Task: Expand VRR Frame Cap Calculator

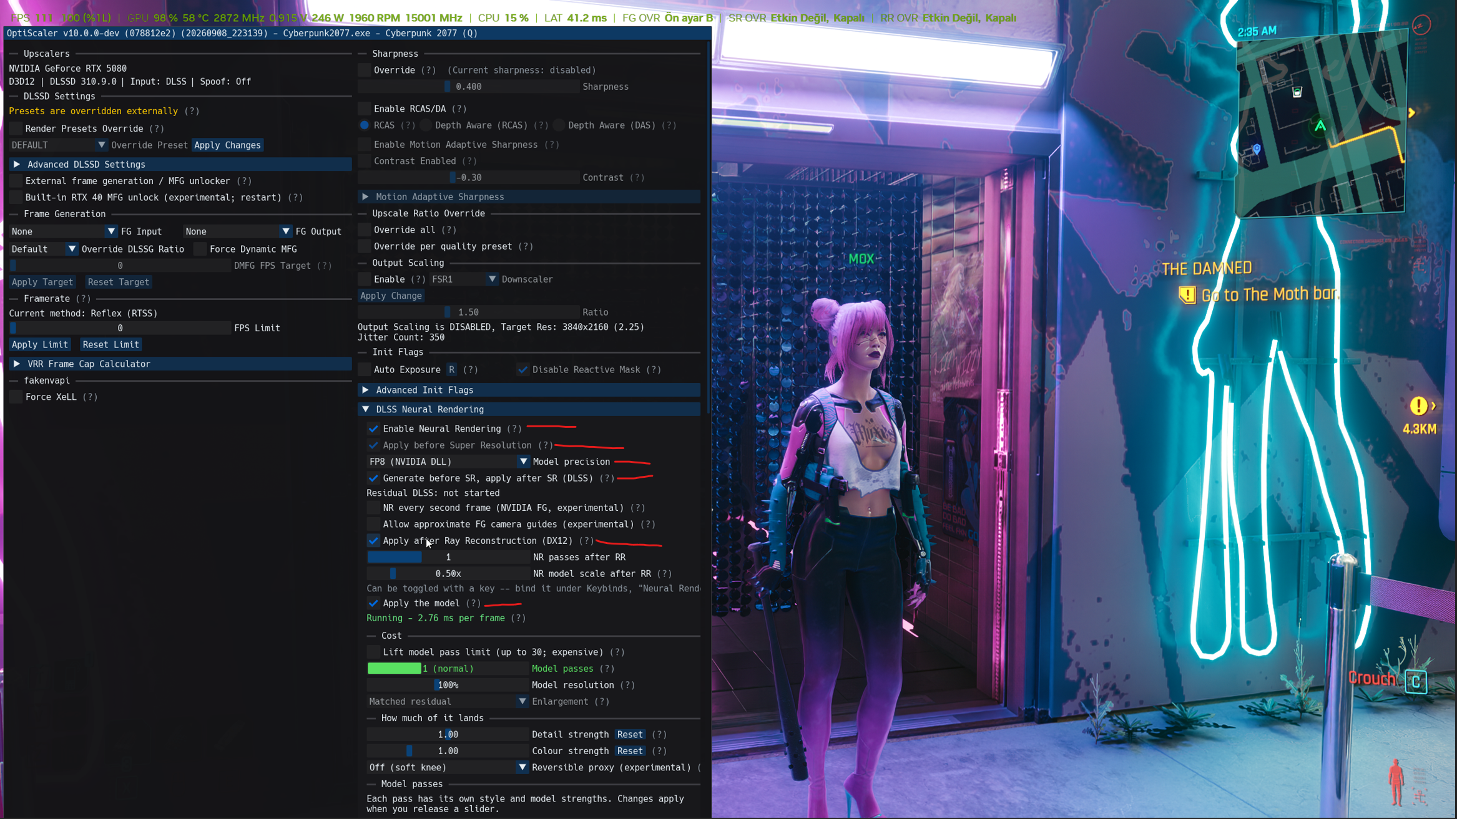Action: 181,364
